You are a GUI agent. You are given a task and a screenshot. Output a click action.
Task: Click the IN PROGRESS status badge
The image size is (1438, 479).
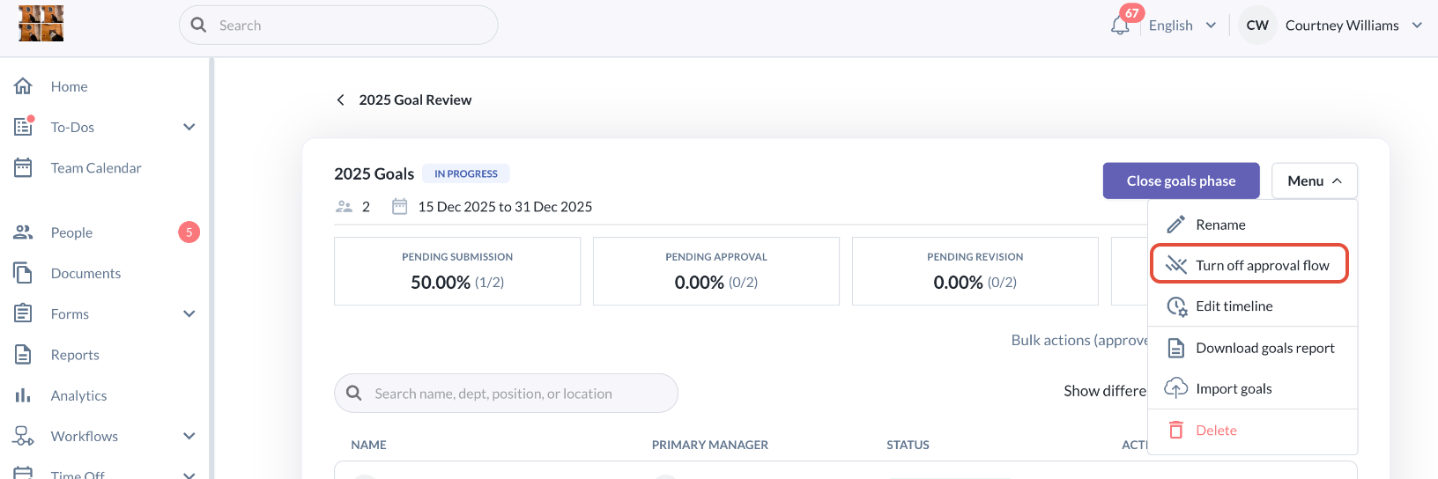pos(465,173)
